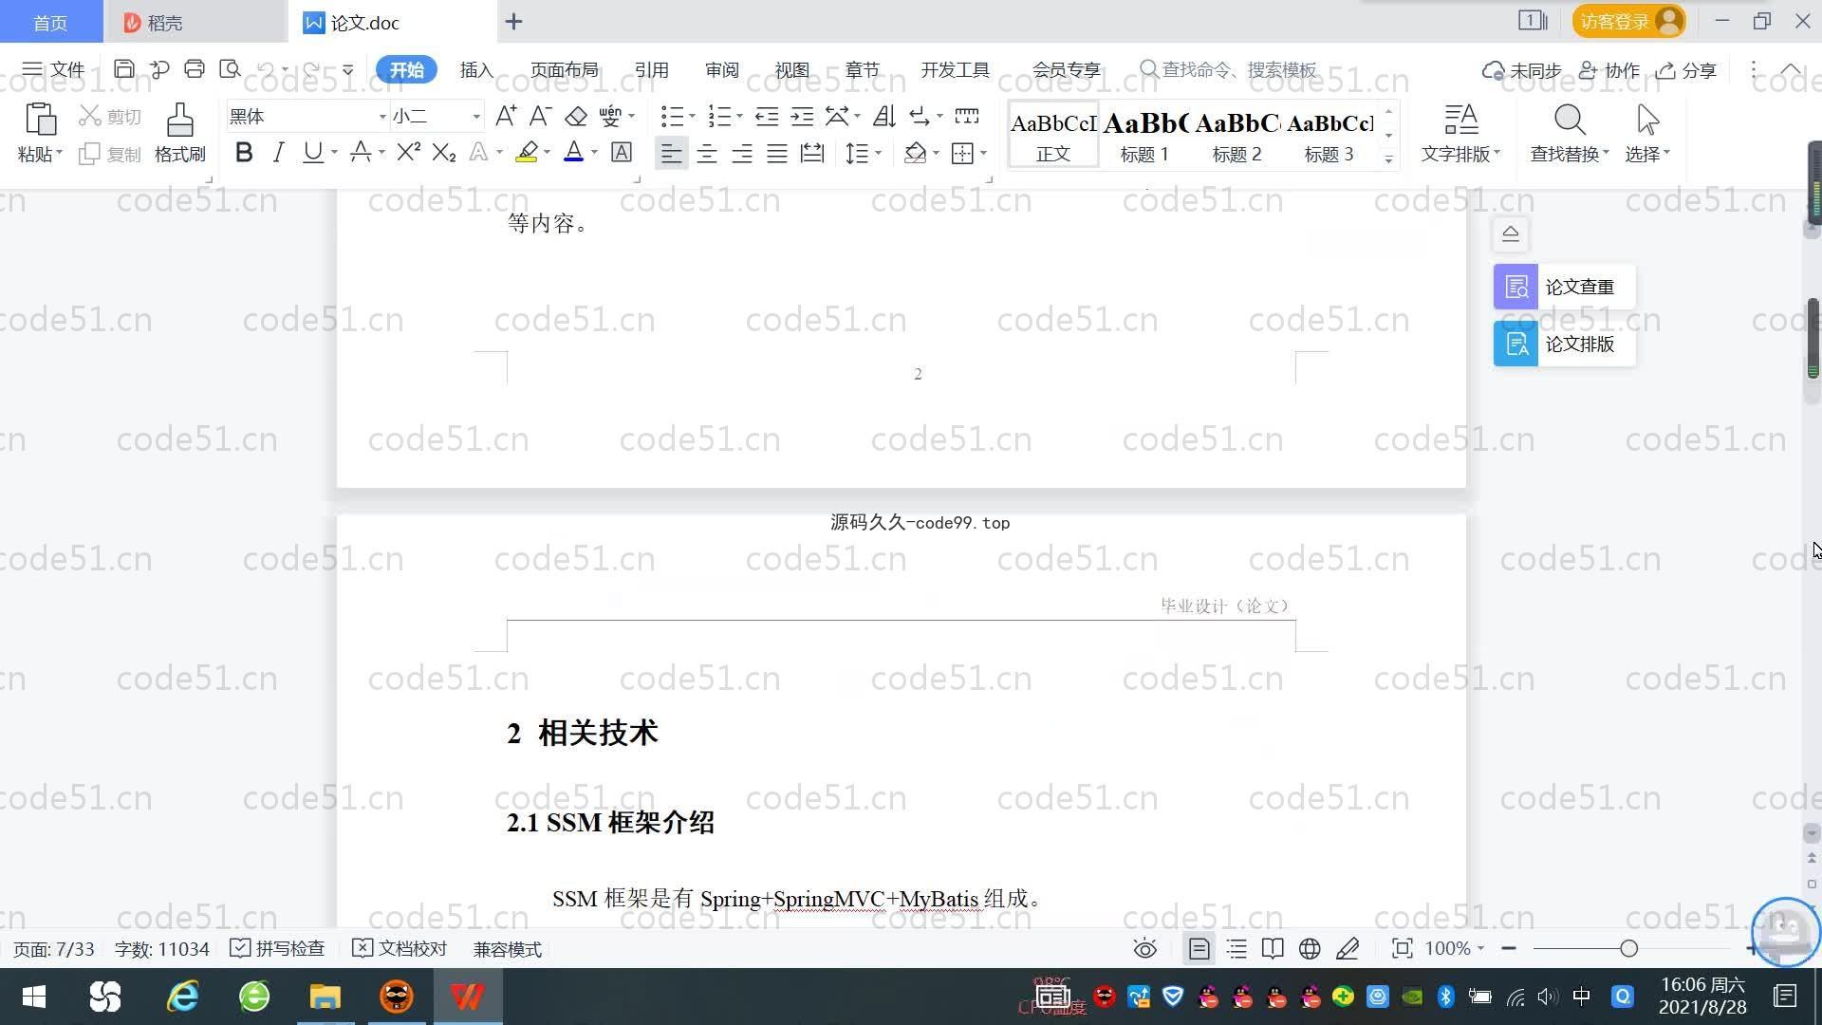Click yellow text highlight color swatch
Screen dimensions: 1822x1025
click(527, 152)
